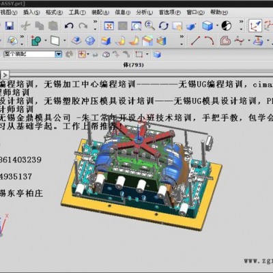Activate the Rotate view tool
Image resolution: width=273 pixels, height=273 pixels.
[x=164, y=26]
